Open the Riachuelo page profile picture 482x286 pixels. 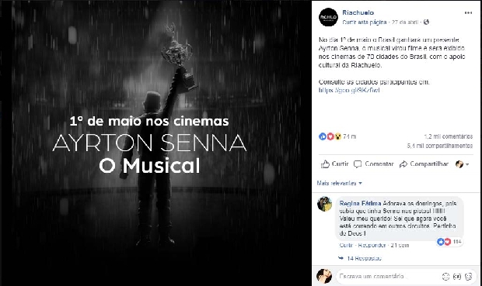tap(328, 17)
